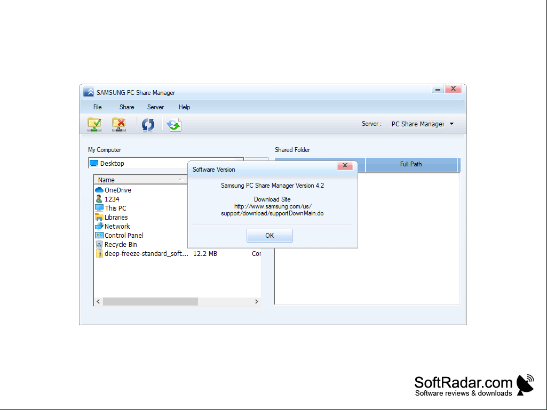The image size is (547, 410).
Task: Select the Libraries folder icon
Action: (99, 217)
